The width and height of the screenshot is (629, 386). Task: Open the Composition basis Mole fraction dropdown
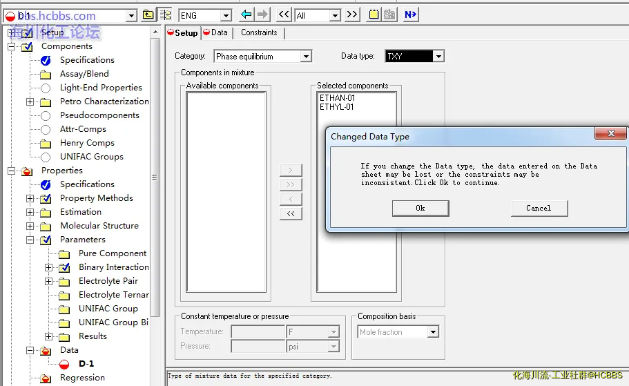[433, 332]
